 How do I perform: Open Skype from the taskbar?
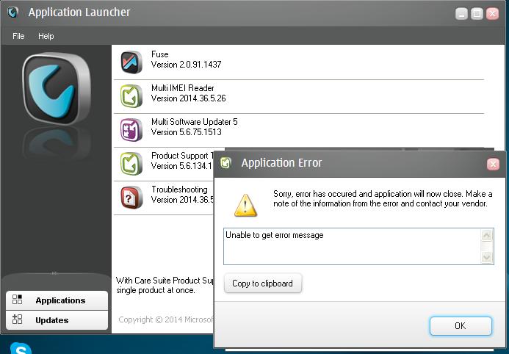point(21,348)
